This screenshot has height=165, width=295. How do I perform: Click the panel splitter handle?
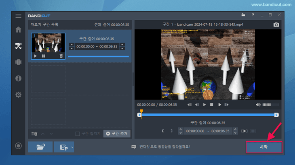(133, 79)
